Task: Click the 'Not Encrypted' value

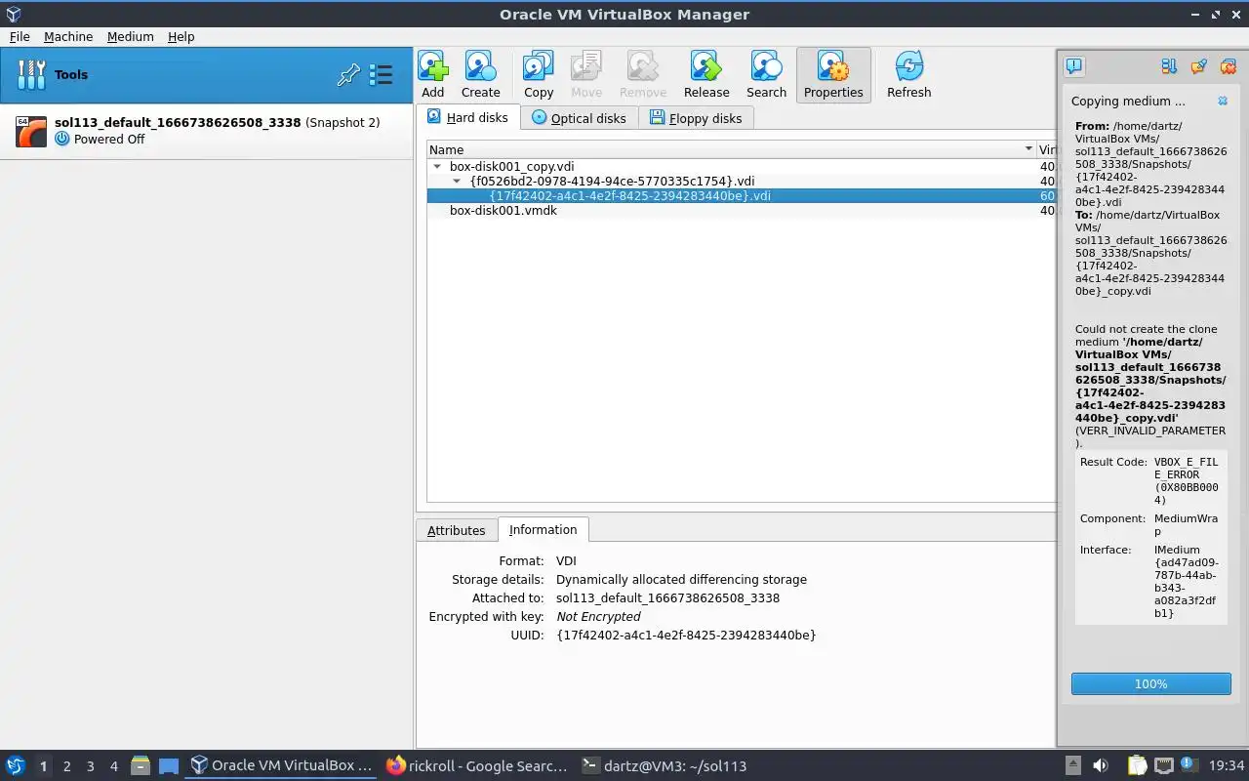Action: tap(598, 617)
